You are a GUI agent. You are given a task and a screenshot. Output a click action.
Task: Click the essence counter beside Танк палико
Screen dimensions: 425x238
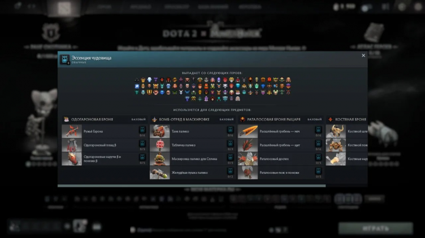tap(231, 131)
